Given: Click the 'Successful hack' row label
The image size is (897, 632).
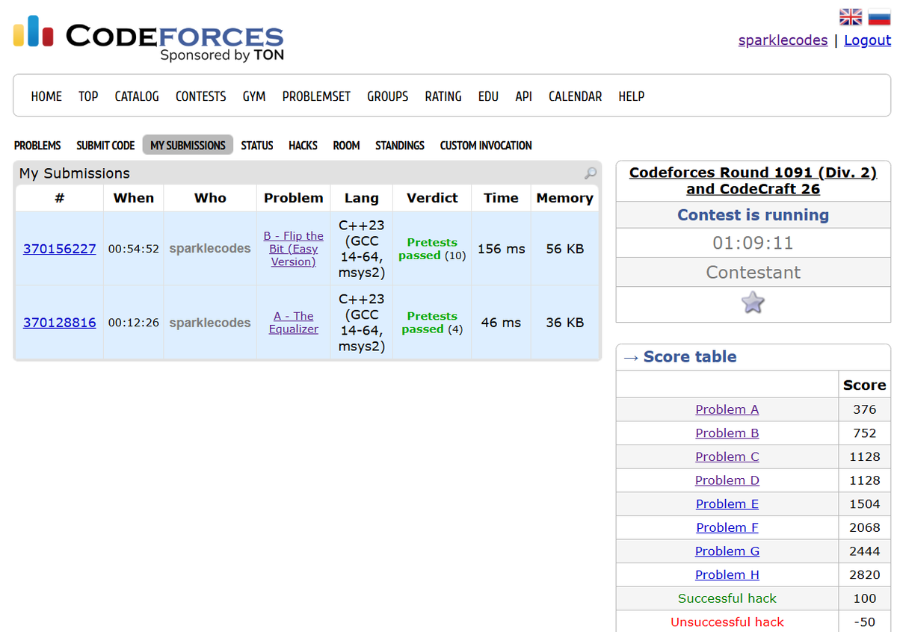Looking at the screenshot, I should 727,598.
